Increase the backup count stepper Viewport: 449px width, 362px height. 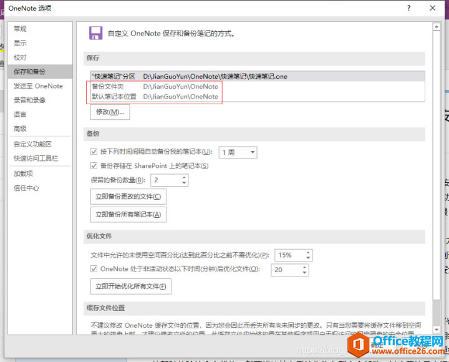click(x=184, y=178)
